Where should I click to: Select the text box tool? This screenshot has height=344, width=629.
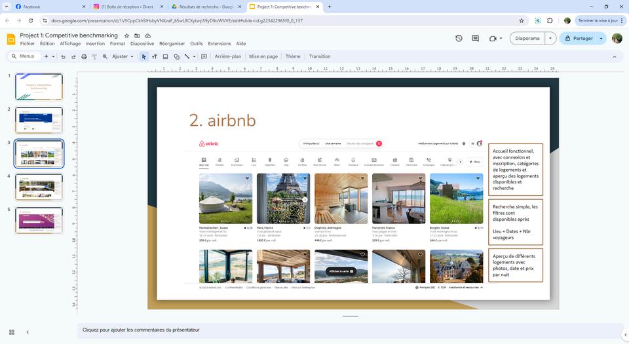click(x=155, y=56)
